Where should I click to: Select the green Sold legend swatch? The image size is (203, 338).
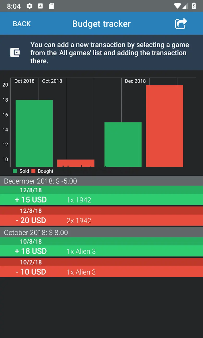pos(15,171)
